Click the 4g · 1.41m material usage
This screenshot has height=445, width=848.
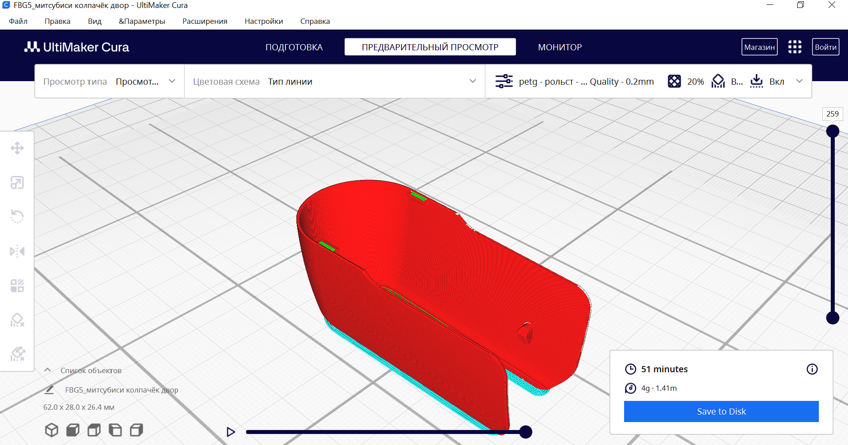click(659, 388)
